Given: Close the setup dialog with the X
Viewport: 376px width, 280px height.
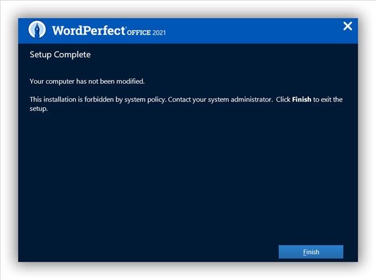Looking at the screenshot, I should 347,26.
